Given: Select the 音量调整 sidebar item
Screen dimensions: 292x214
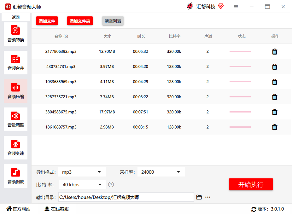Looking at the screenshot, I should (16, 119).
